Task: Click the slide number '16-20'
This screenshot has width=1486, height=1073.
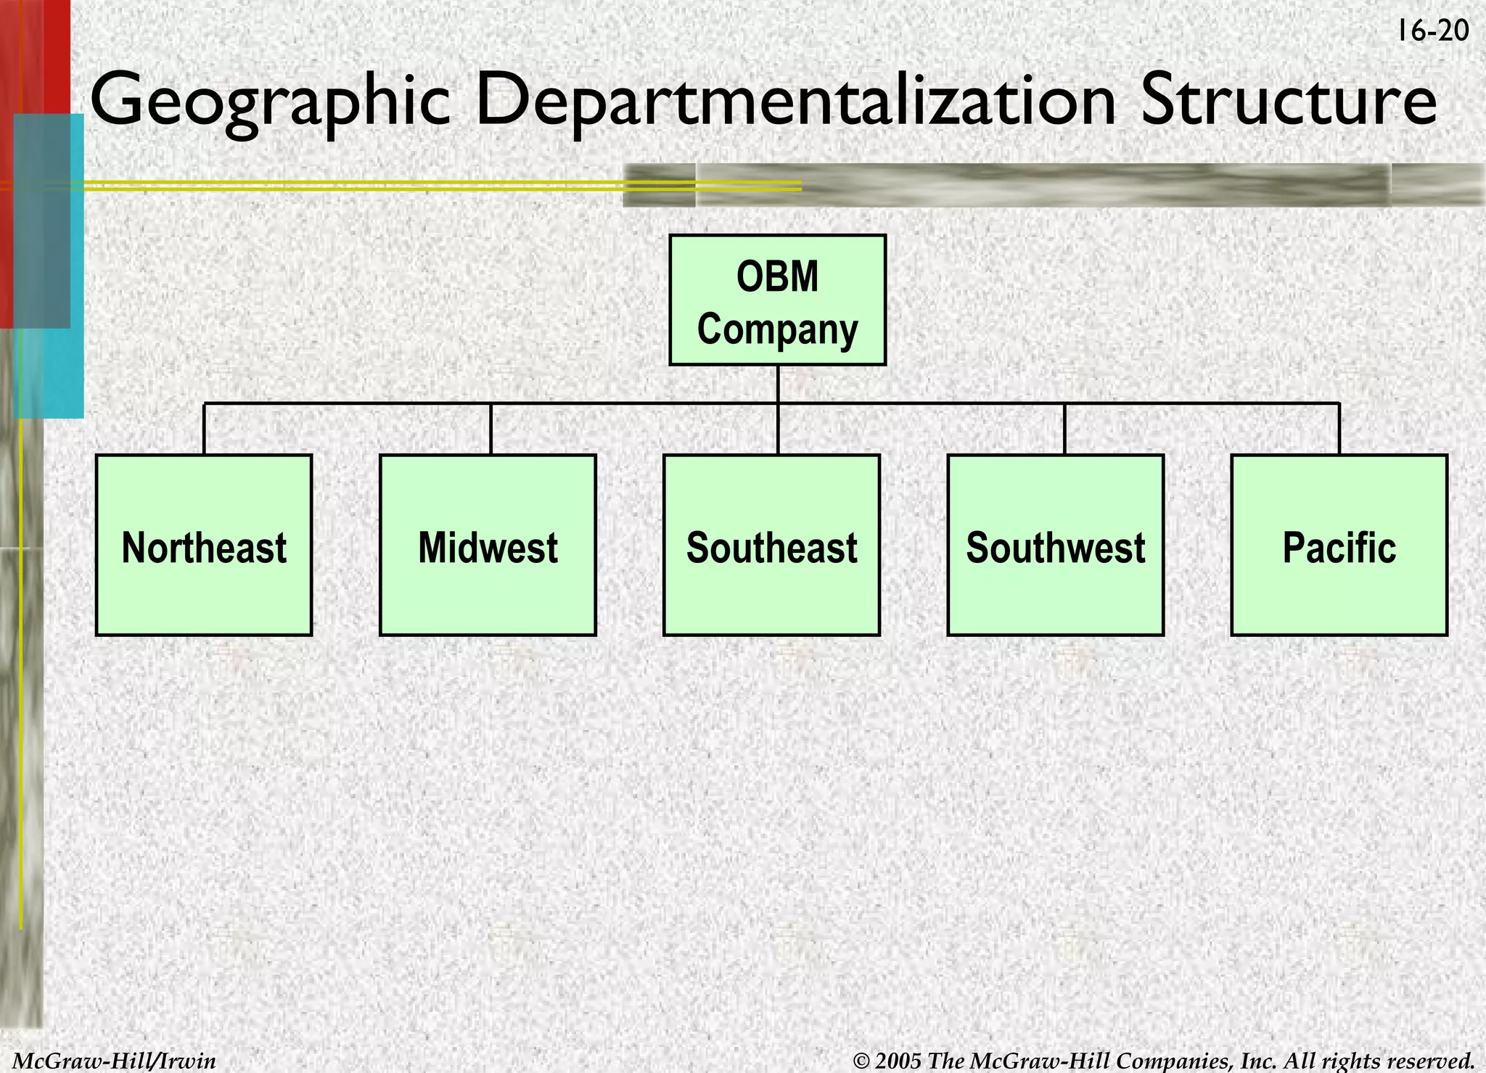Action: [1432, 31]
